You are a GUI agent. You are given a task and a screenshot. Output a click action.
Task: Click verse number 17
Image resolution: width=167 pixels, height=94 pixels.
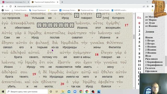126,25
